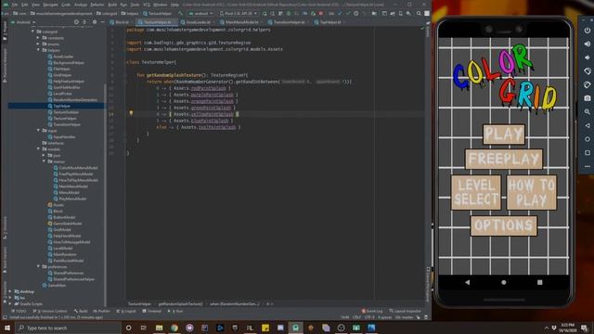594x334 pixels.
Task: Open the Logcat tool window
Action: click(x=126, y=311)
